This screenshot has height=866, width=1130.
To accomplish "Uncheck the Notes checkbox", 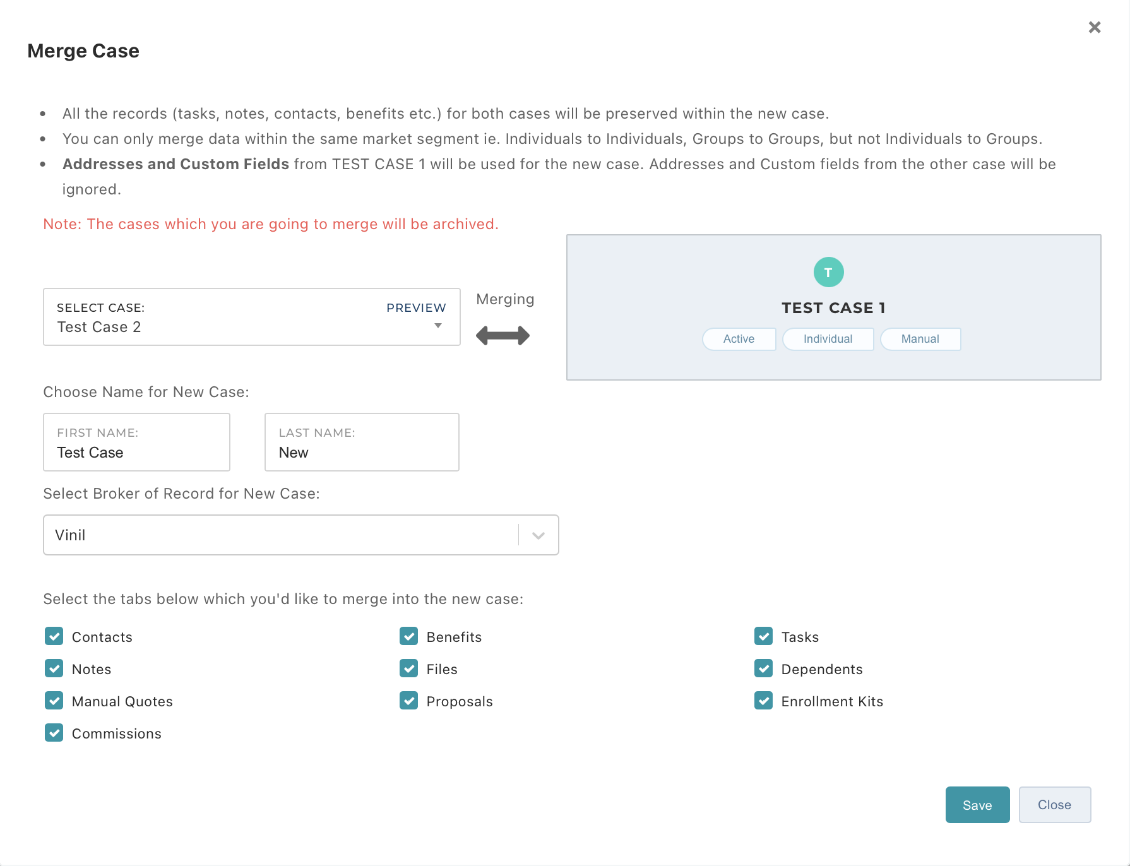I will click(x=54, y=668).
